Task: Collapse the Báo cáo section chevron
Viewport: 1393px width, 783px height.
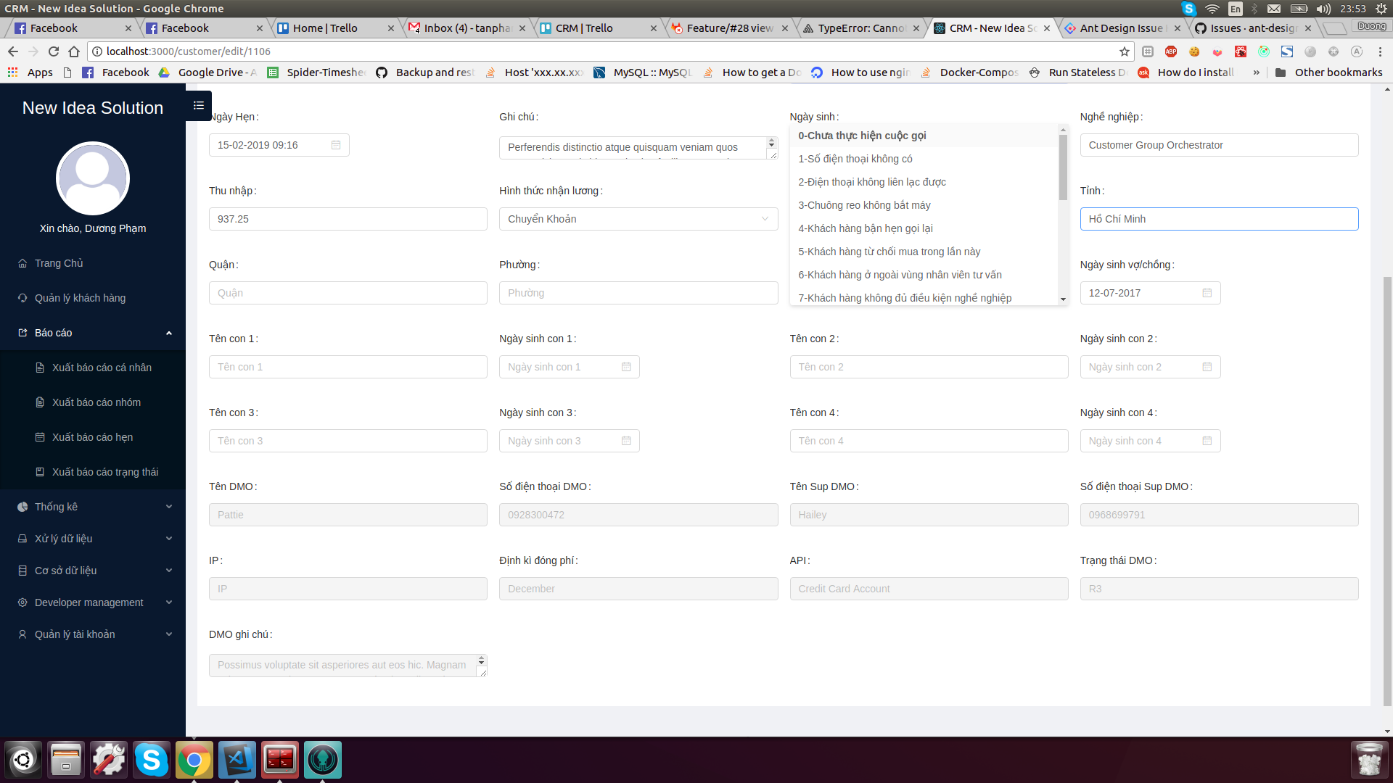Action: (169, 333)
